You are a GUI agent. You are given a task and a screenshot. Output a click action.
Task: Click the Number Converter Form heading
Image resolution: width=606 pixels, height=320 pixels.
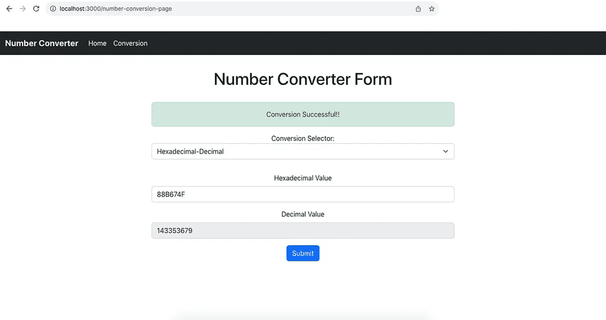[x=302, y=79]
